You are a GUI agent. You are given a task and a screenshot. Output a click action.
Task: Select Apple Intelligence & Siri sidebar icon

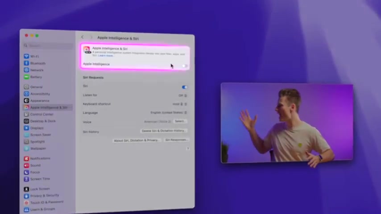26,107
